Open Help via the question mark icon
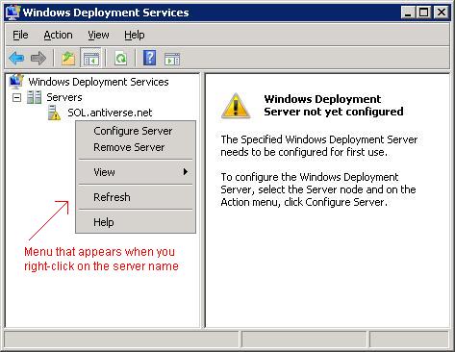Screen dimensions: 455x352 tap(149, 58)
